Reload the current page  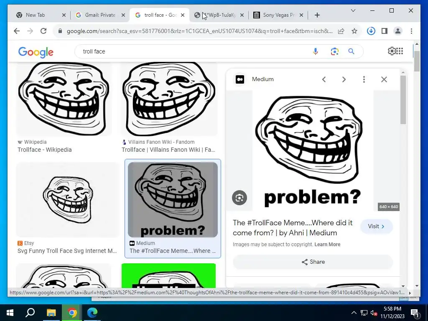pyautogui.click(x=43, y=31)
